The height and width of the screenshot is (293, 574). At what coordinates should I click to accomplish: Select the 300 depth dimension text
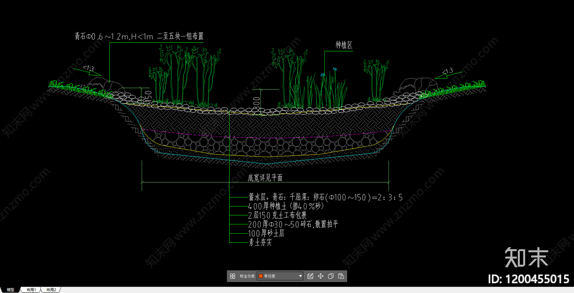click(x=256, y=103)
